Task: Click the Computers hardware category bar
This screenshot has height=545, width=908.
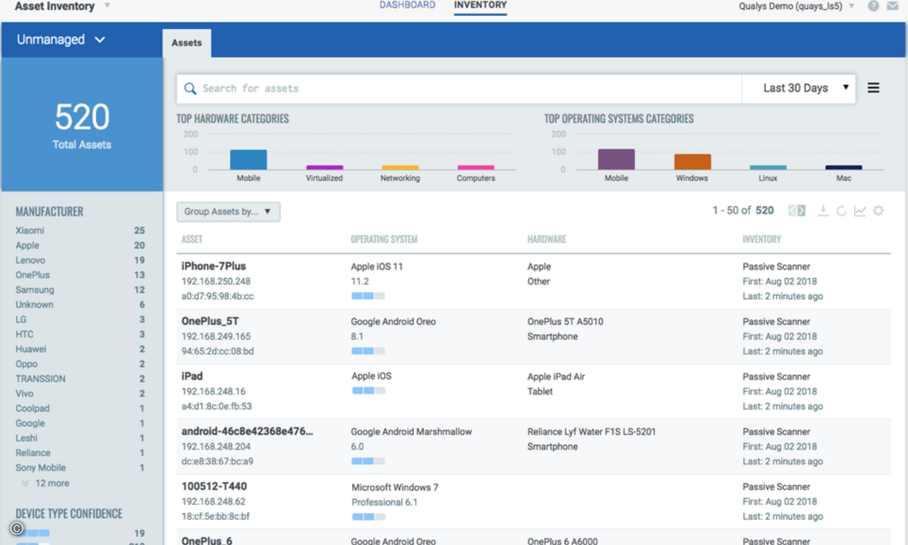Action: (476, 167)
